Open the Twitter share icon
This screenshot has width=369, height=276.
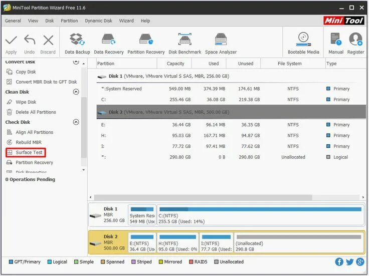(x=350, y=261)
